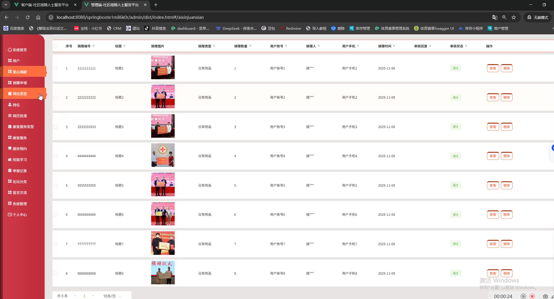Viewport: 554px width, 299px height.
Task: Go back with the browser back arrow
Action: point(6,17)
